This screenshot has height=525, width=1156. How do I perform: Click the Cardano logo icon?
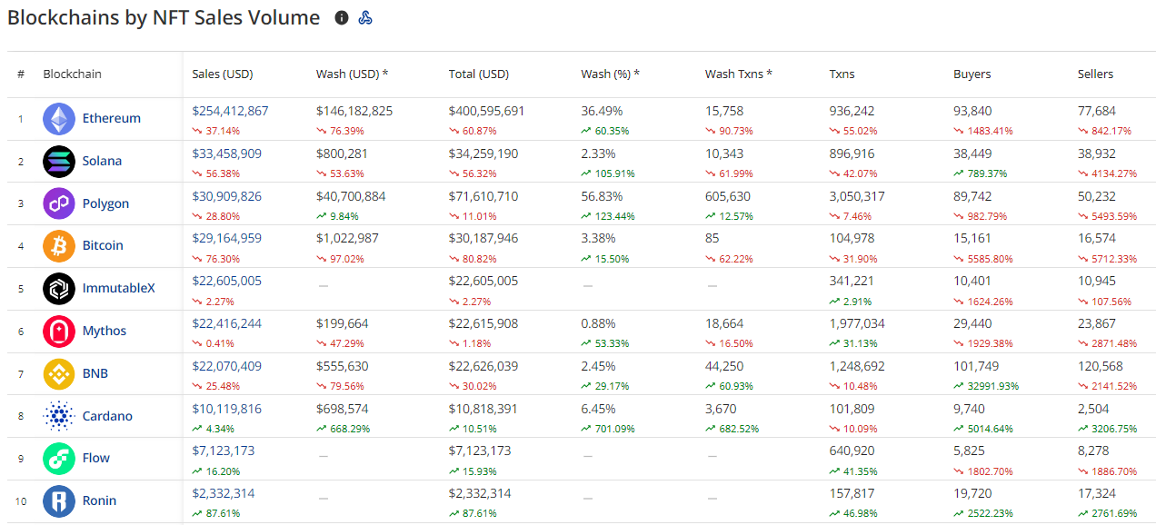(x=59, y=416)
